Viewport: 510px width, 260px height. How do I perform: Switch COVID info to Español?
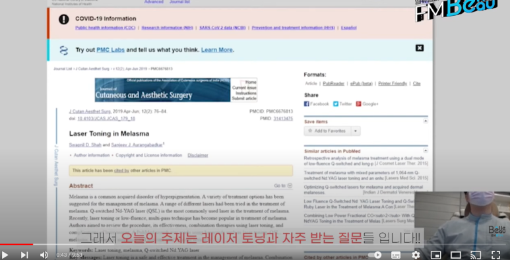click(x=348, y=28)
